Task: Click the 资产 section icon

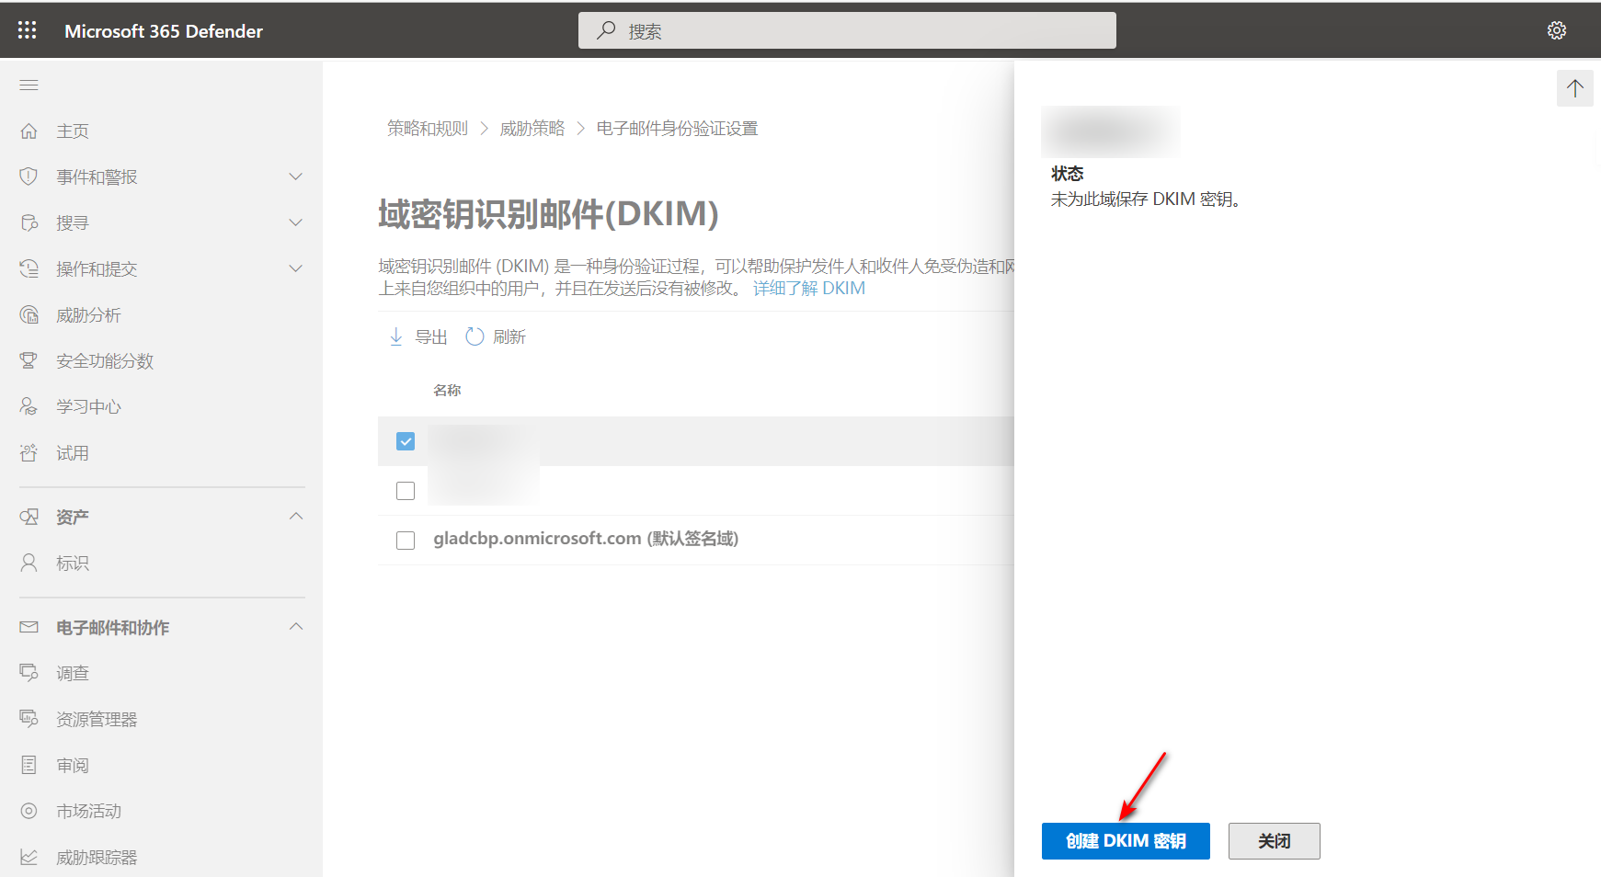Action: [x=29, y=517]
